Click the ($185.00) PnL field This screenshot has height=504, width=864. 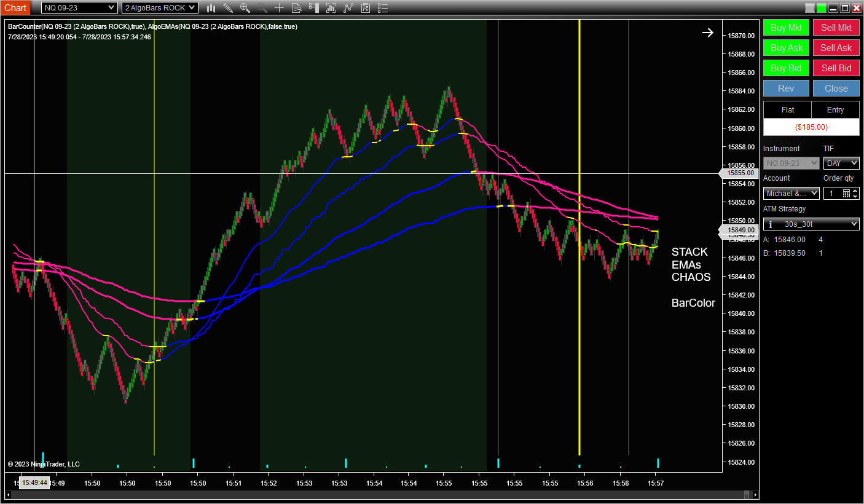coord(811,127)
